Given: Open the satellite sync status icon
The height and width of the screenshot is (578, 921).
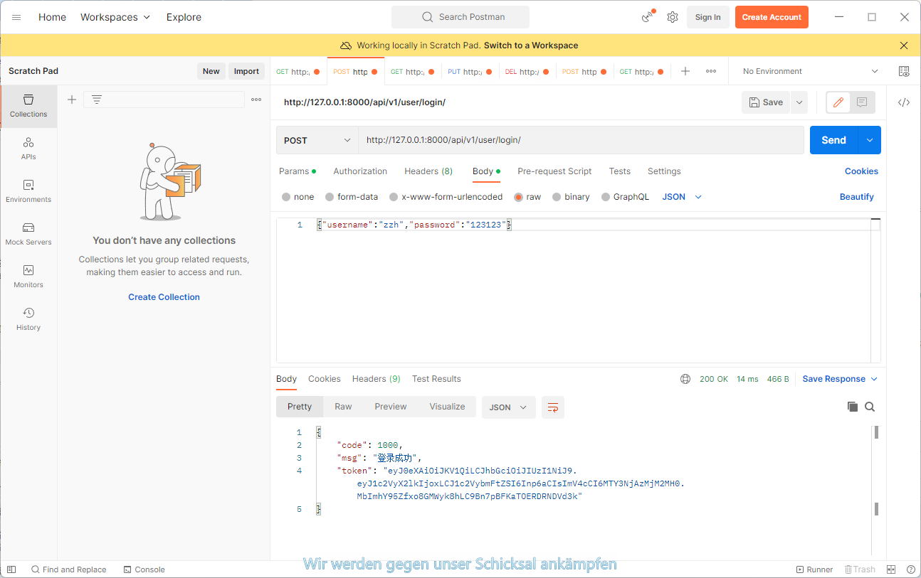Looking at the screenshot, I should (648, 17).
